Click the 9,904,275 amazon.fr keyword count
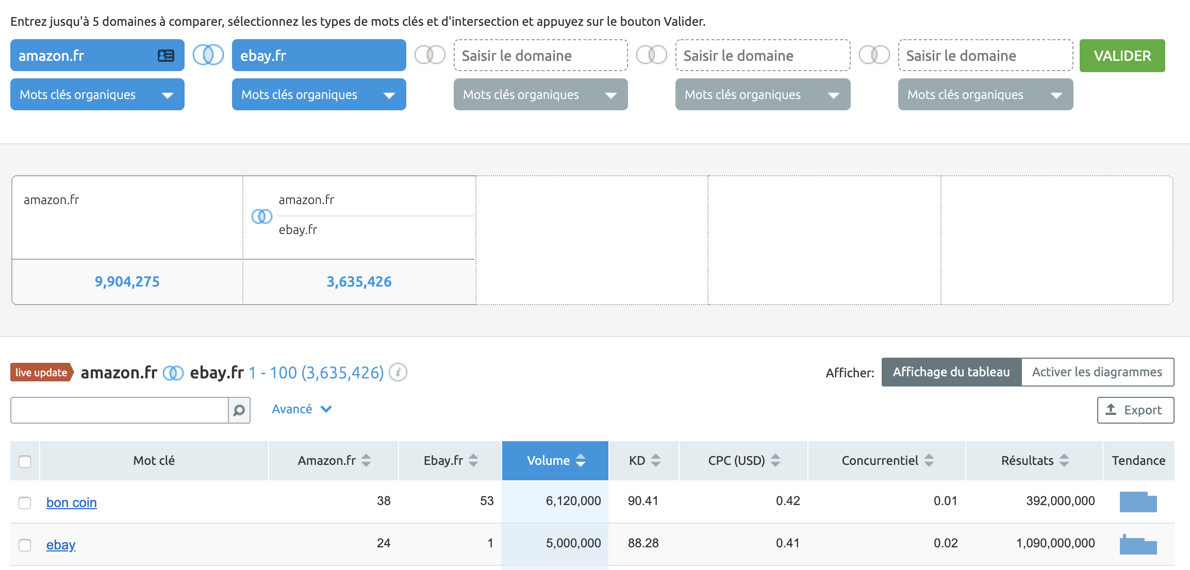Viewport: 1190px width, 570px height. pos(127,281)
